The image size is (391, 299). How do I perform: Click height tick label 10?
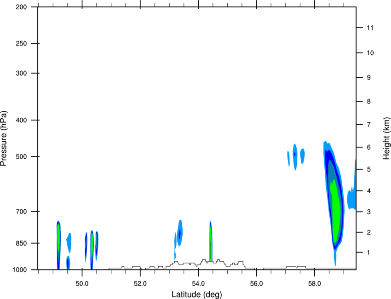point(370,53)
